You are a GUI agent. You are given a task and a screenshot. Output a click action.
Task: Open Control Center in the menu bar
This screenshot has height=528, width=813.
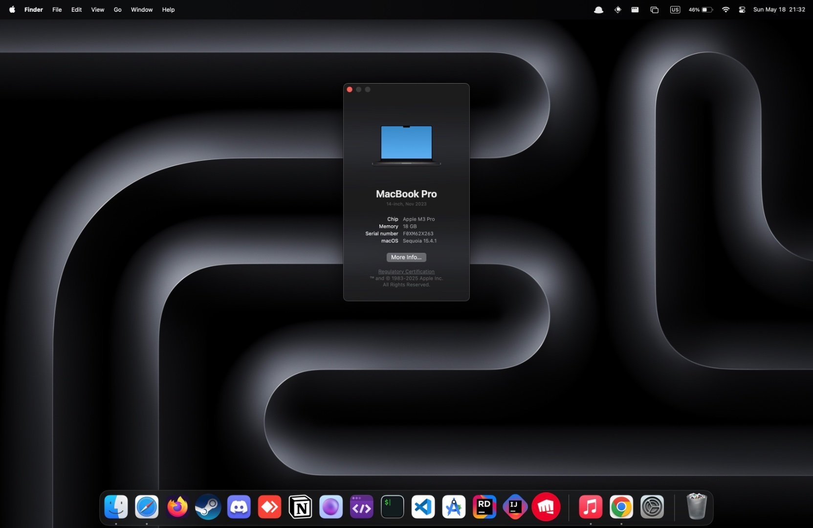click(742, 10)
